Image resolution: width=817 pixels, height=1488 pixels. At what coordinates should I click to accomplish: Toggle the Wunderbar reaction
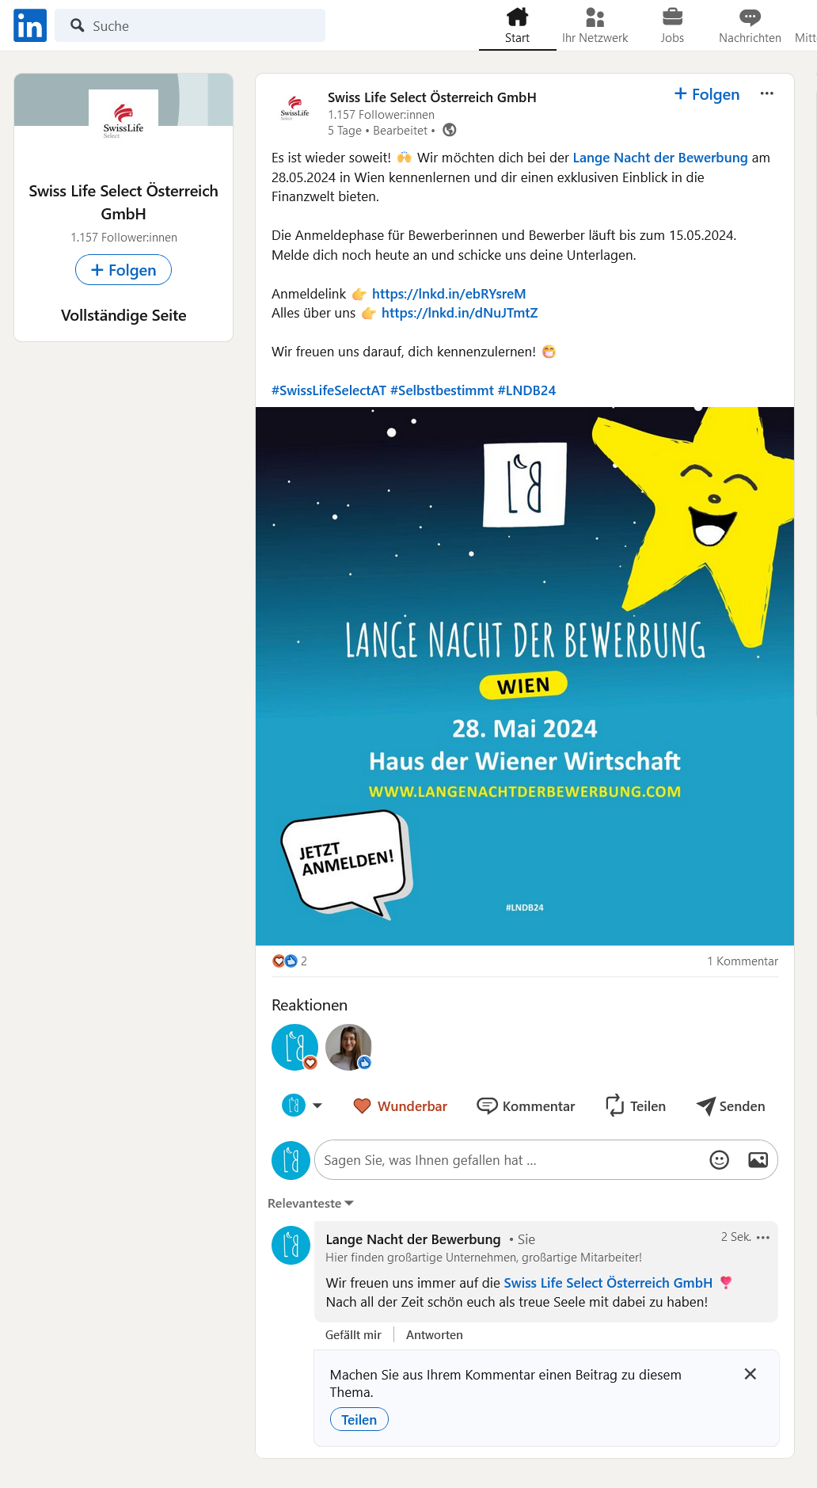point(401,1106)
